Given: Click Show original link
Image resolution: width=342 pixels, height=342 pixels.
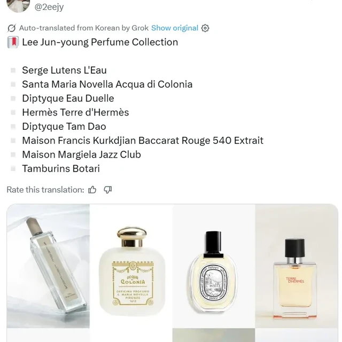Looking at the screenshot, I should 175,28.
